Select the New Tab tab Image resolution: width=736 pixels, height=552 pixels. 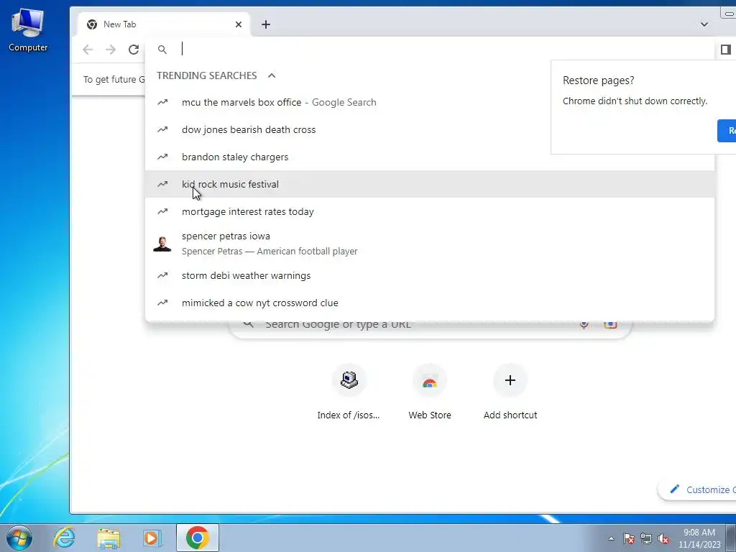[163, 24]
